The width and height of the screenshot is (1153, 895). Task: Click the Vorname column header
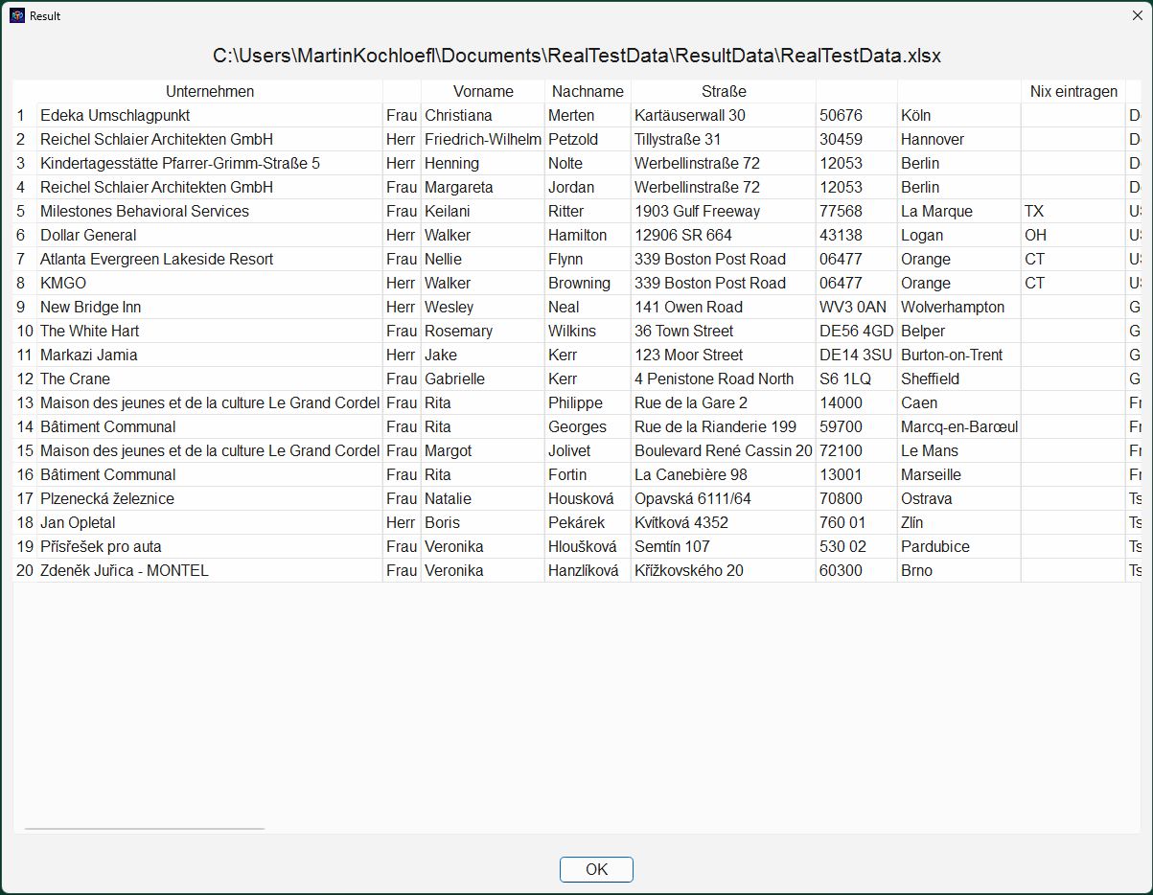pos(483,92)
